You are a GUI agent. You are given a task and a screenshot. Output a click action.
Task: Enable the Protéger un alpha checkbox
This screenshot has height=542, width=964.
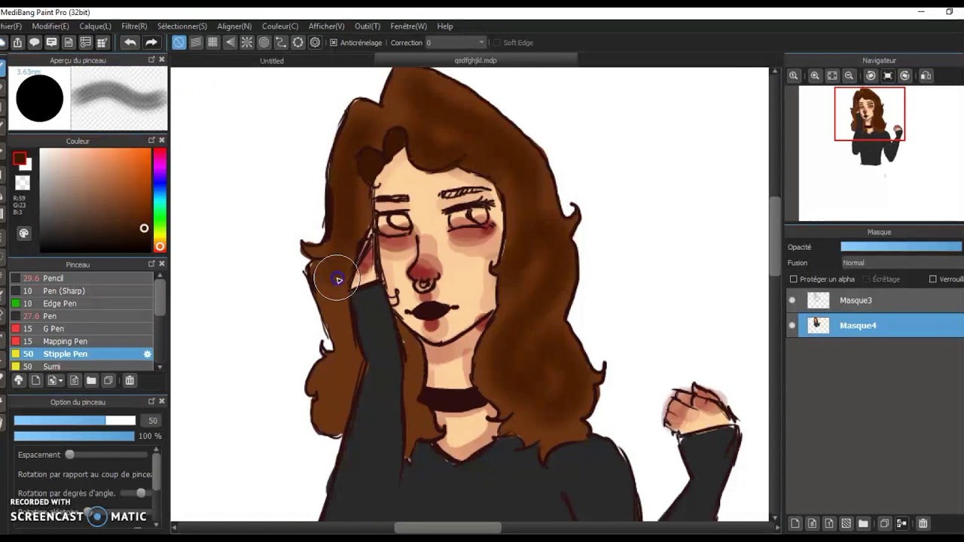pos(793,279)
